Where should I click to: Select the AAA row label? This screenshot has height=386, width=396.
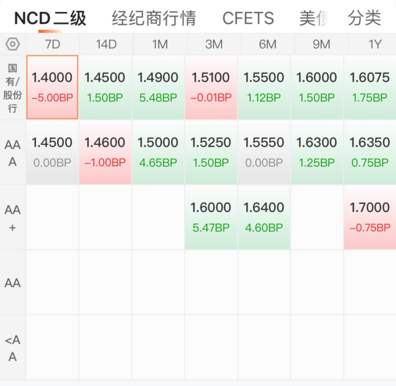12,153
